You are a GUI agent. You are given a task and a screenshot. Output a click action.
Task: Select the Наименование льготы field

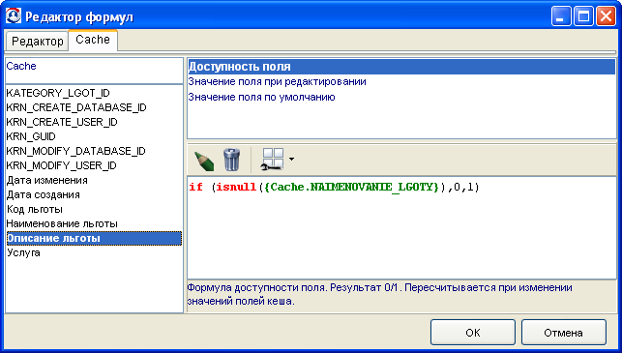[94, 223]
